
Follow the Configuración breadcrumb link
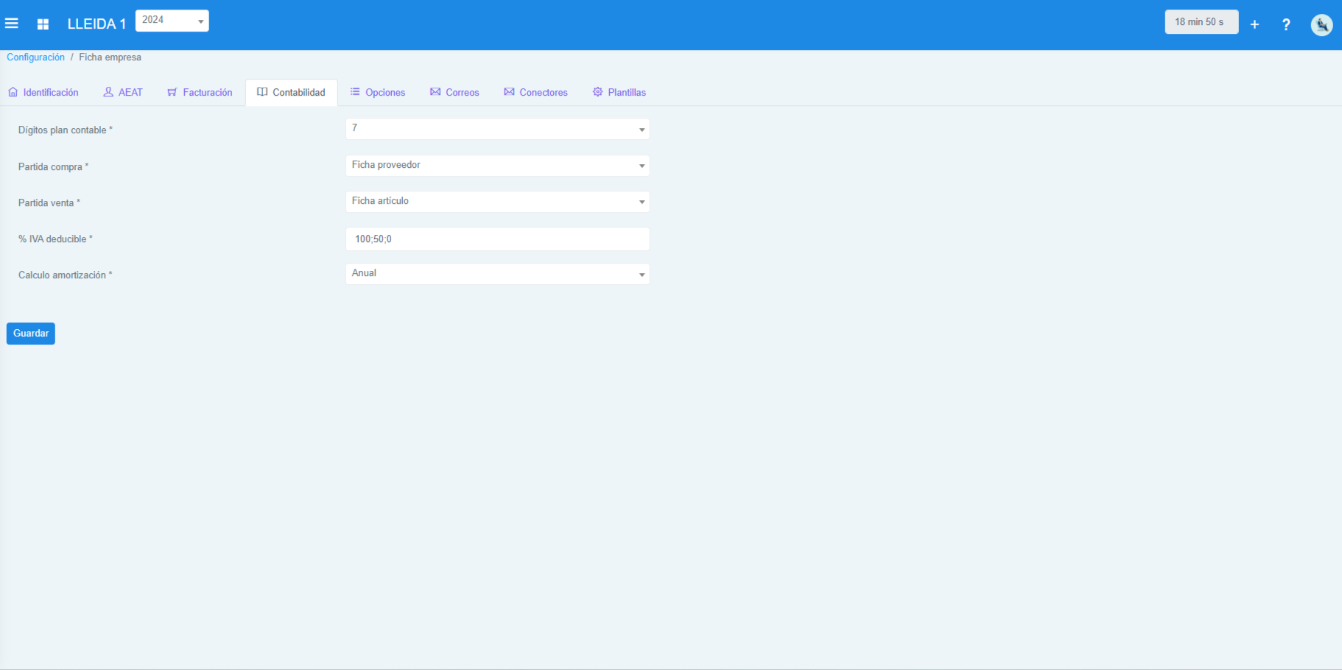35,57
